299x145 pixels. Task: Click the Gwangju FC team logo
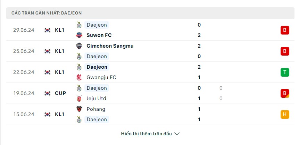(79, 77)
